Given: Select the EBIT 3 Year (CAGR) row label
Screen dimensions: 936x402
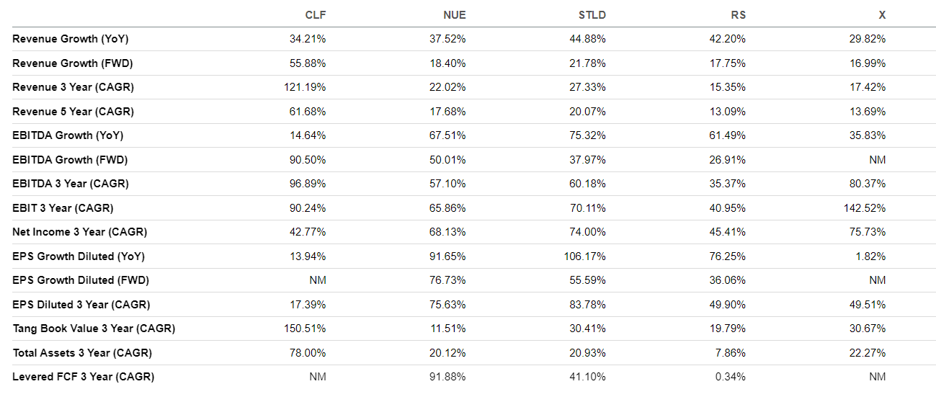Looking at the screenshot, I should tap(63, 208).
